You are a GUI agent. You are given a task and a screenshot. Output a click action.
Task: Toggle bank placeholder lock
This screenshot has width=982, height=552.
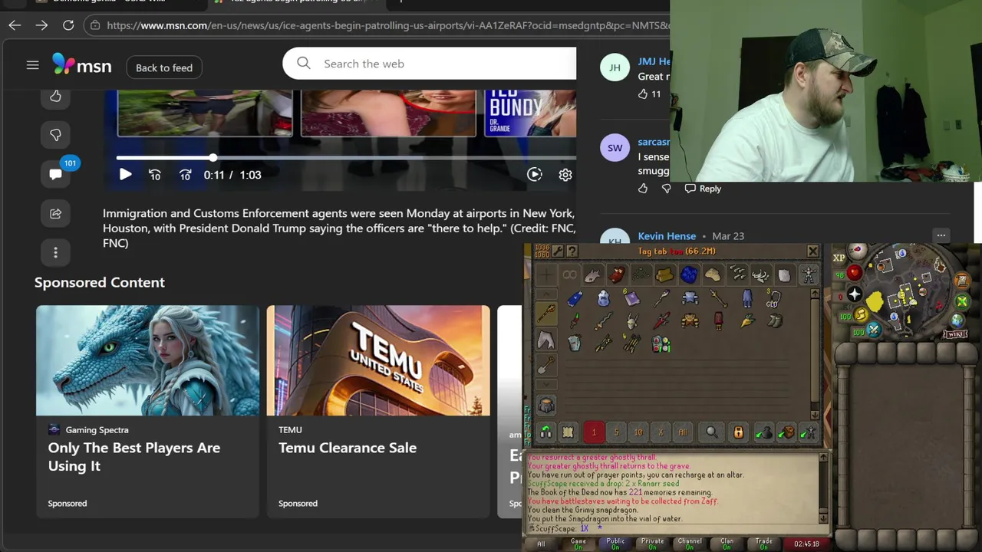pos(738,432)
